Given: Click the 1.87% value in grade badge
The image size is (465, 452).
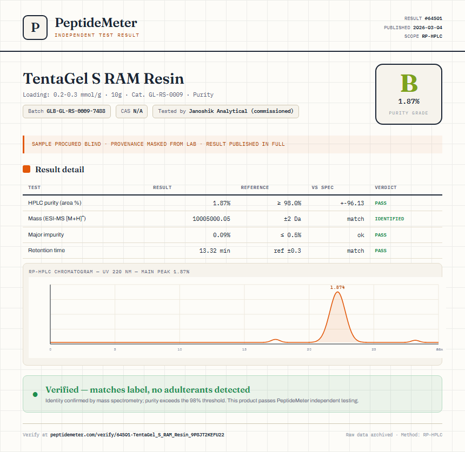Looking at the screenshot, I should [x=409, y=102].
